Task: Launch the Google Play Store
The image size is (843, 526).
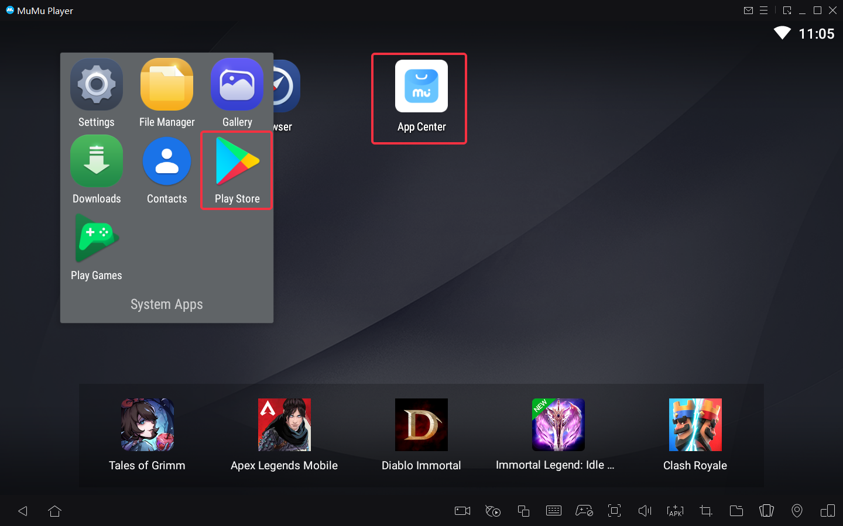Action: tap(237, 161)
